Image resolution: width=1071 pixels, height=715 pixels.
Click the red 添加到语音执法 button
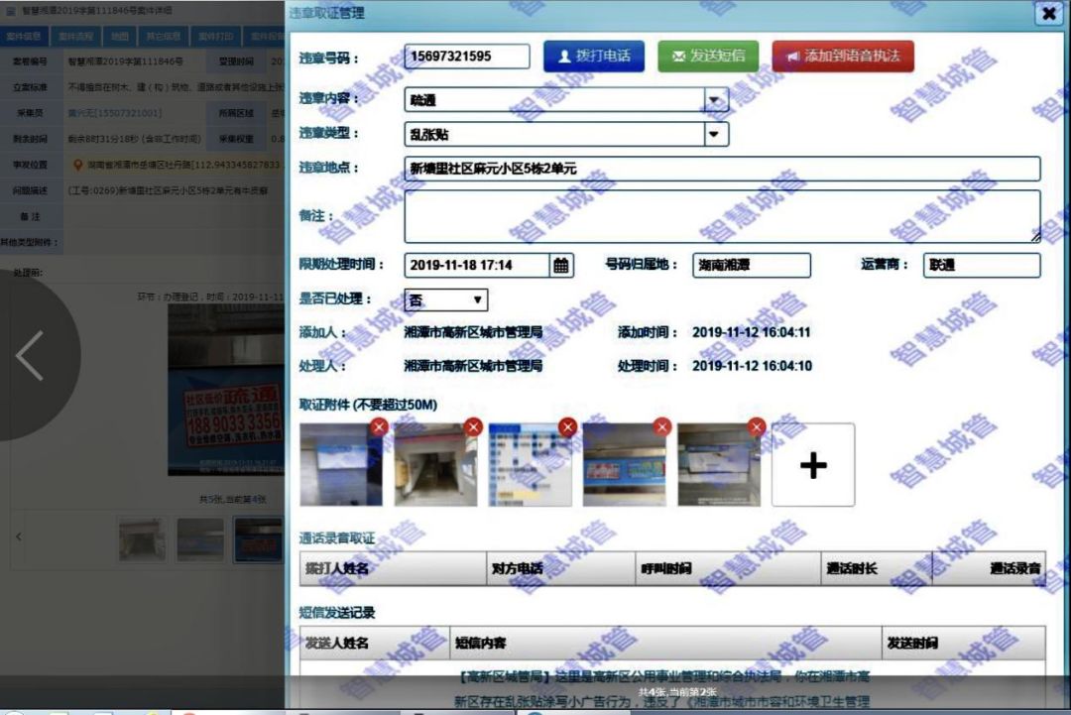point(843,56)
